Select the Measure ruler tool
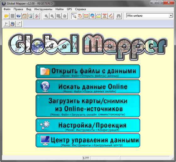 click(86, 16)
